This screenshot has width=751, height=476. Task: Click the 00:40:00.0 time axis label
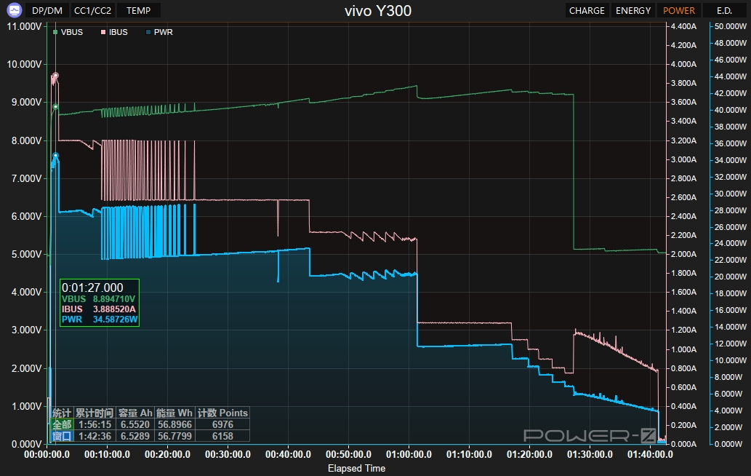[289, 454]
